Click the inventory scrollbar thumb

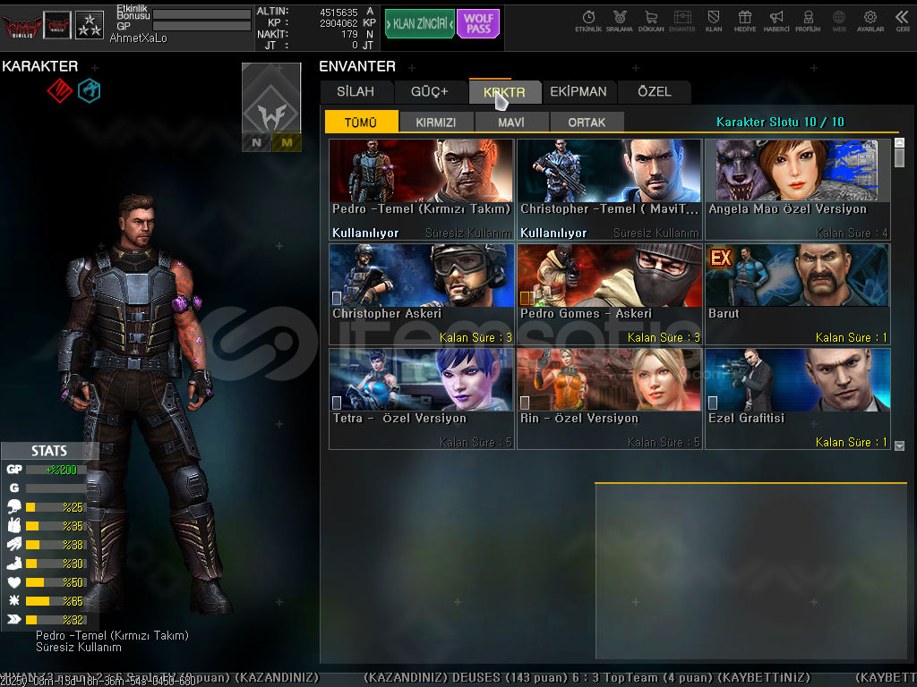(899, 158)
